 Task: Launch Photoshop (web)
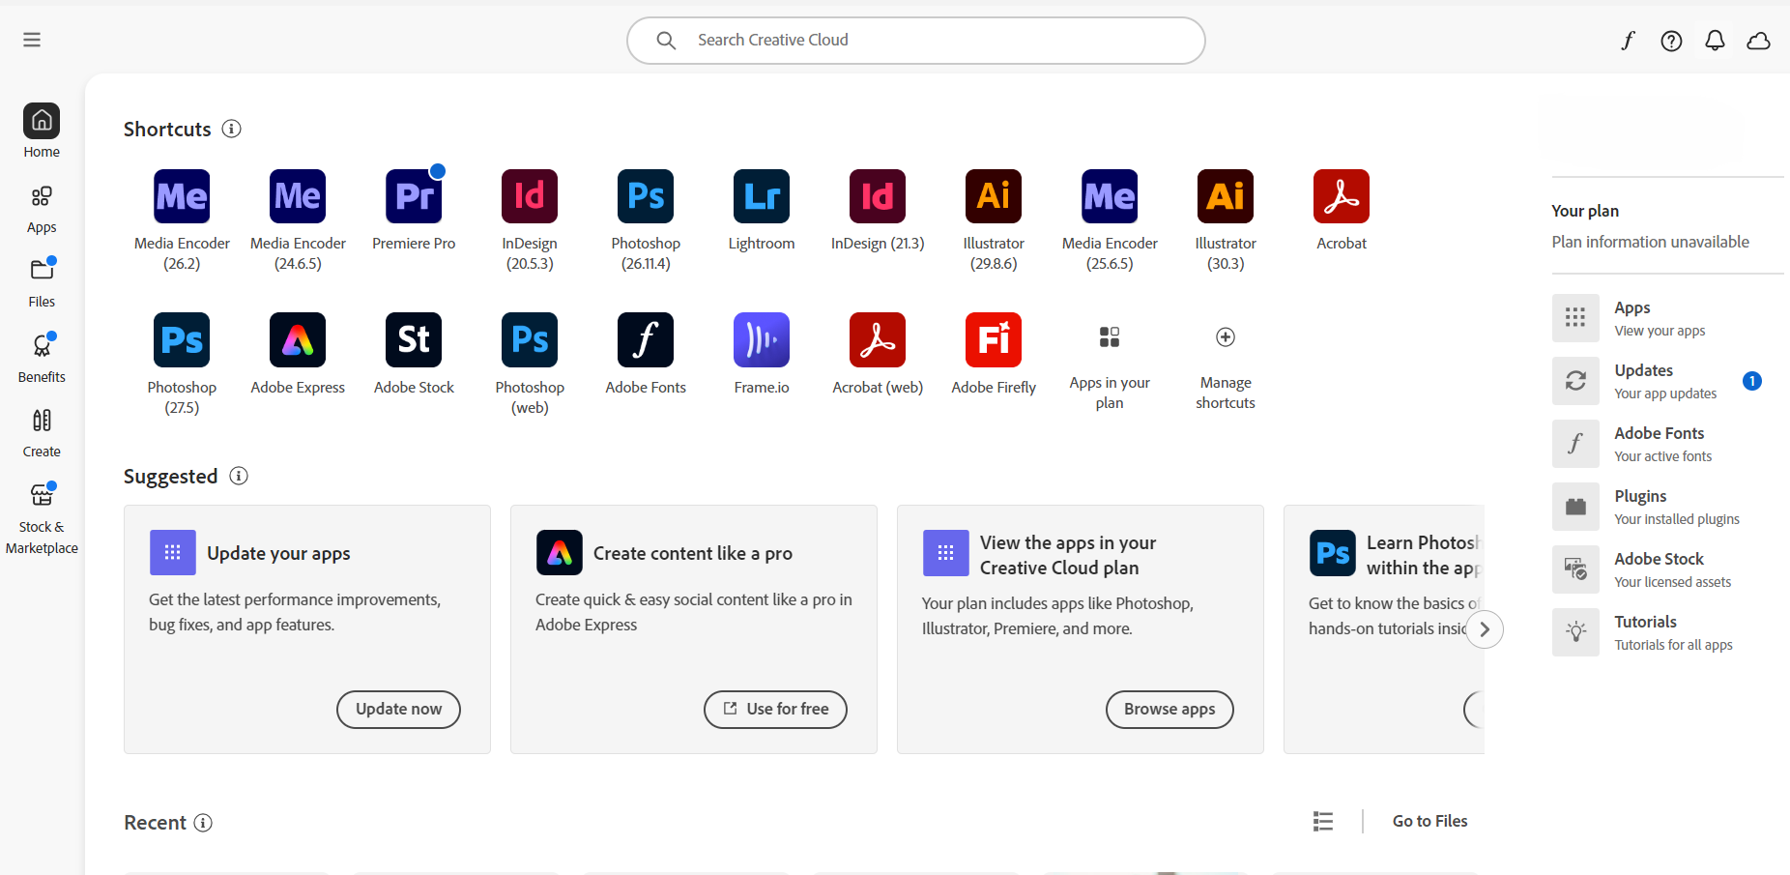click(530, 340)
